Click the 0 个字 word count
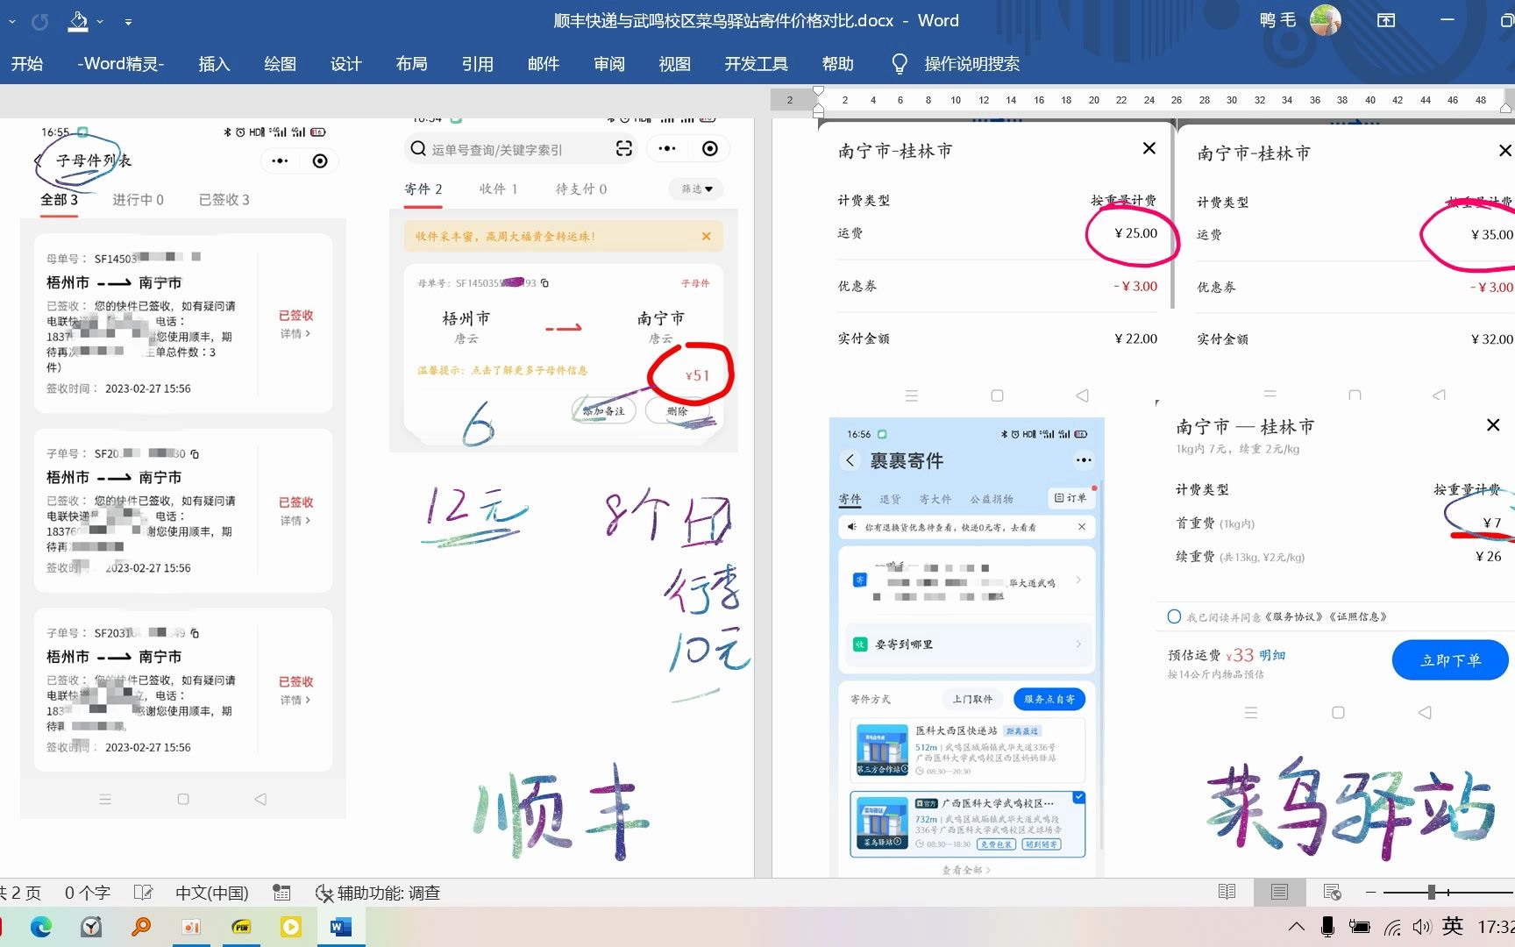1515x947 pixels. [87, 893]
